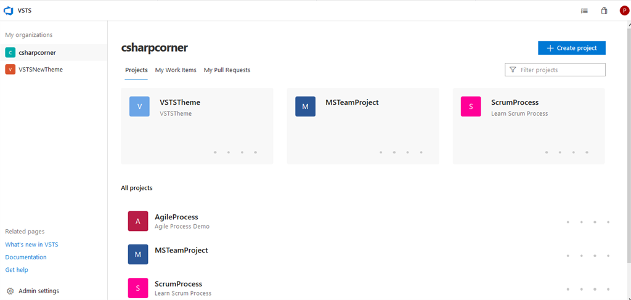Open the AgileProcess project from All projects
Viewport: 631px width, 300px height.
(176, 217)
